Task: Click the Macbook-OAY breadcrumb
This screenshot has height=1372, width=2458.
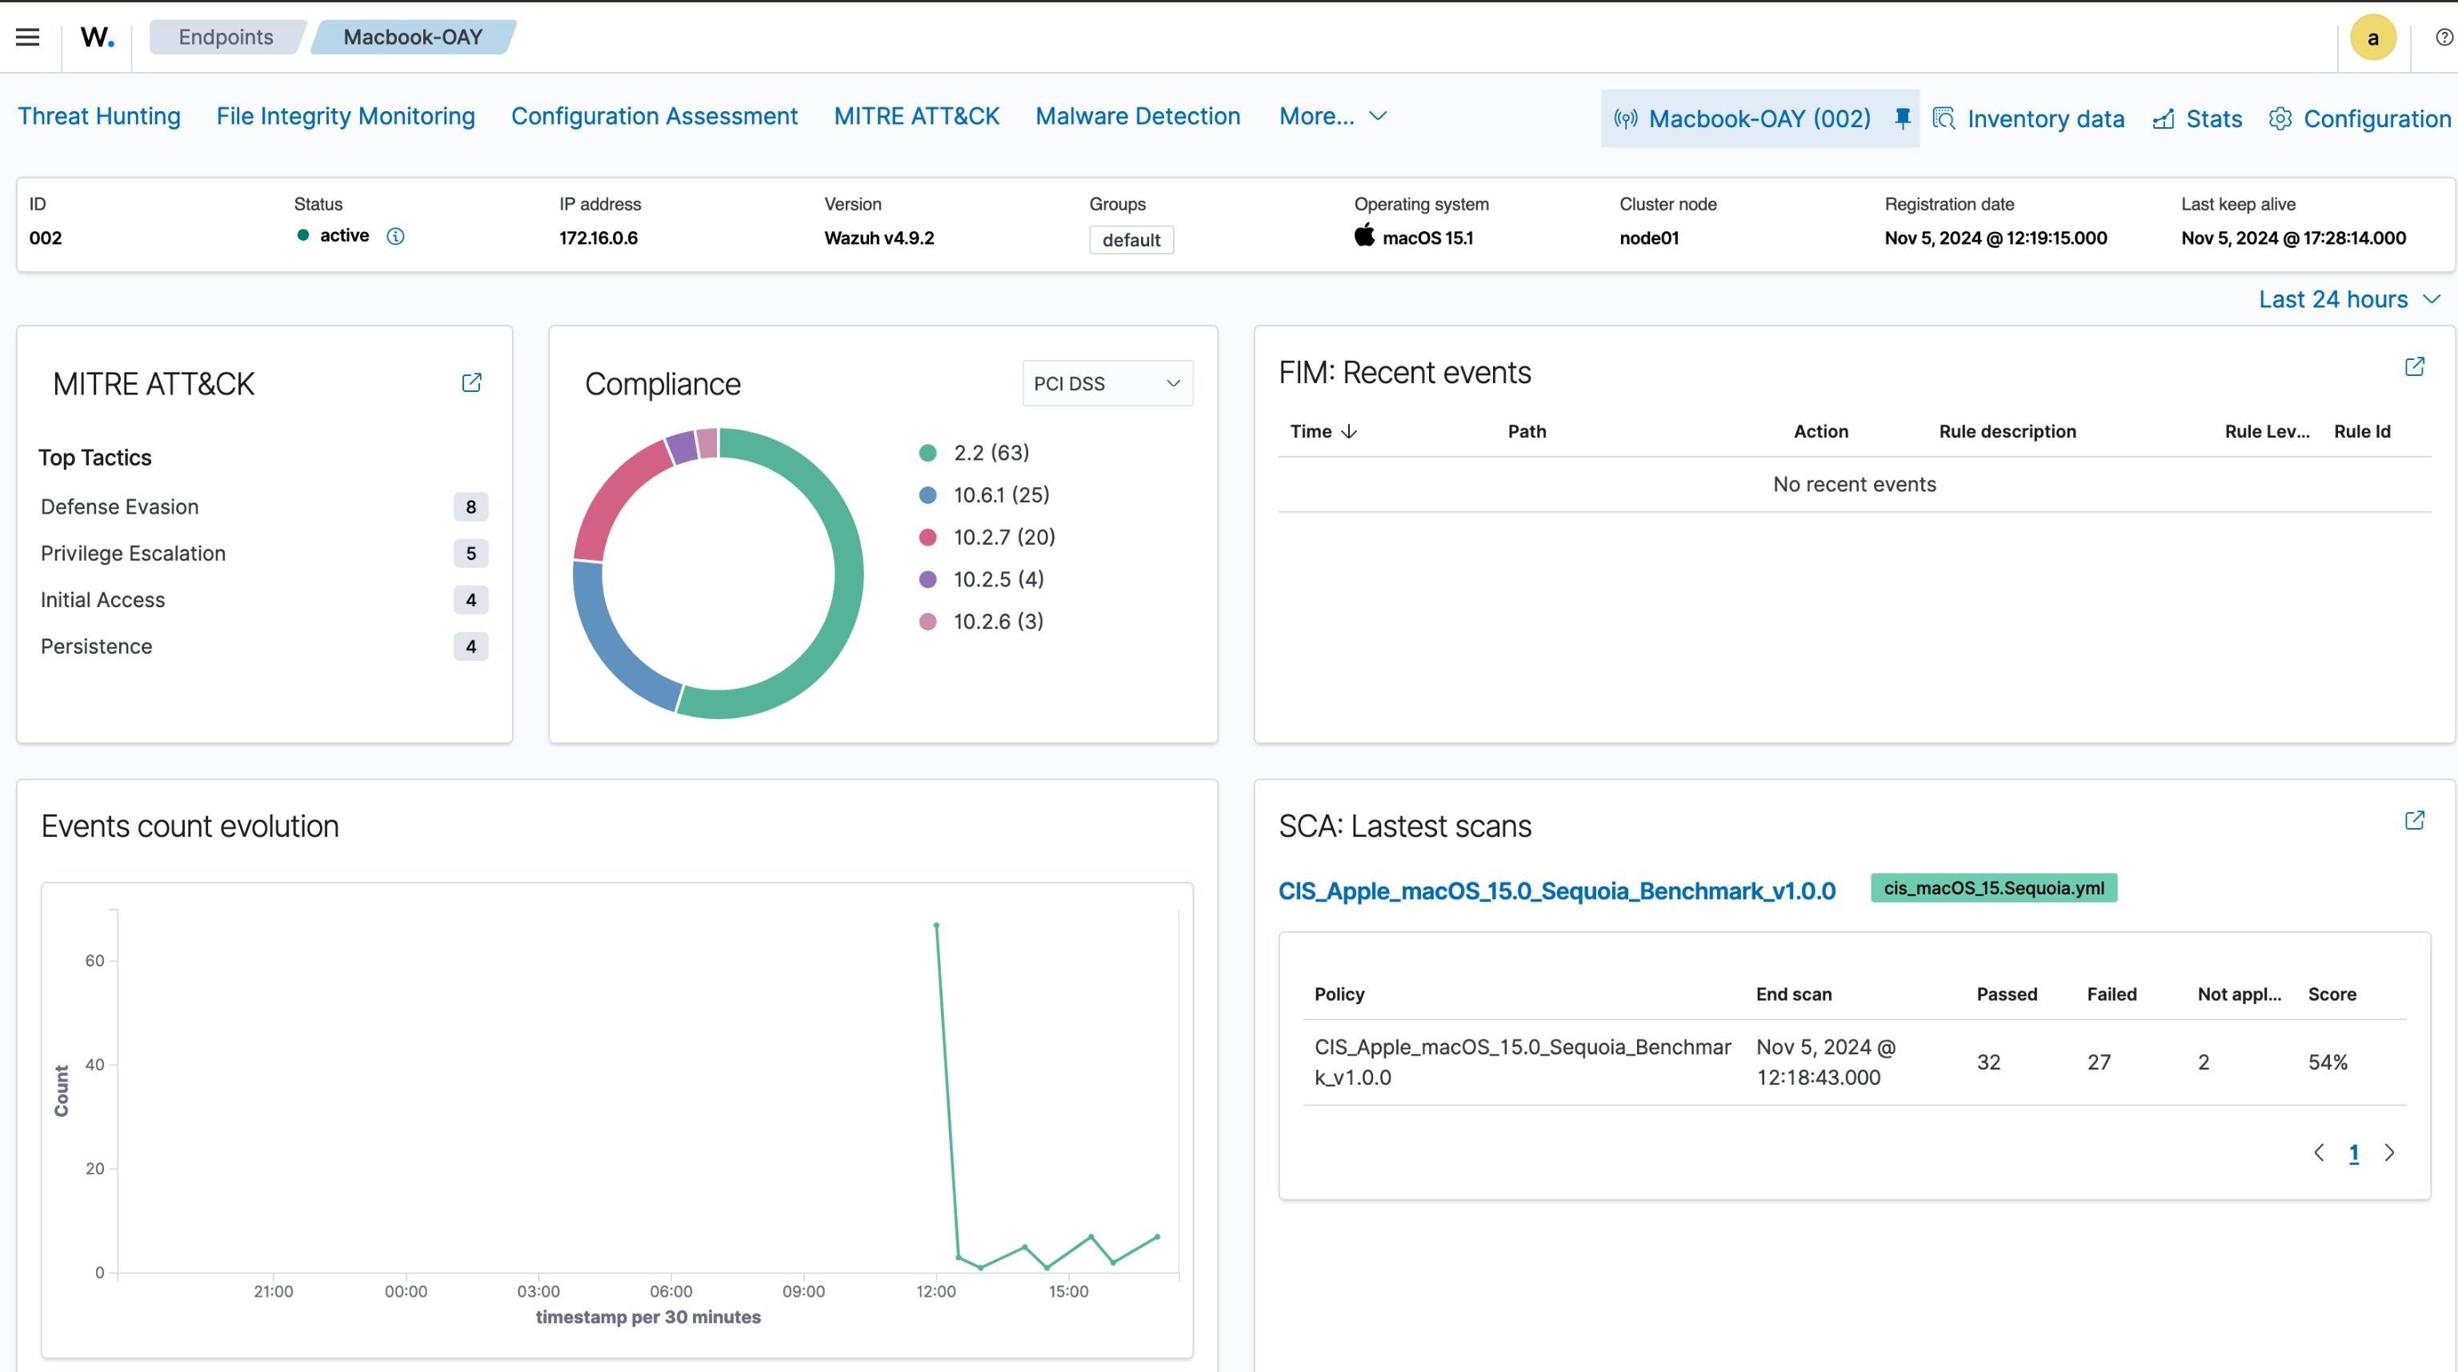Action: pos(413,38)
